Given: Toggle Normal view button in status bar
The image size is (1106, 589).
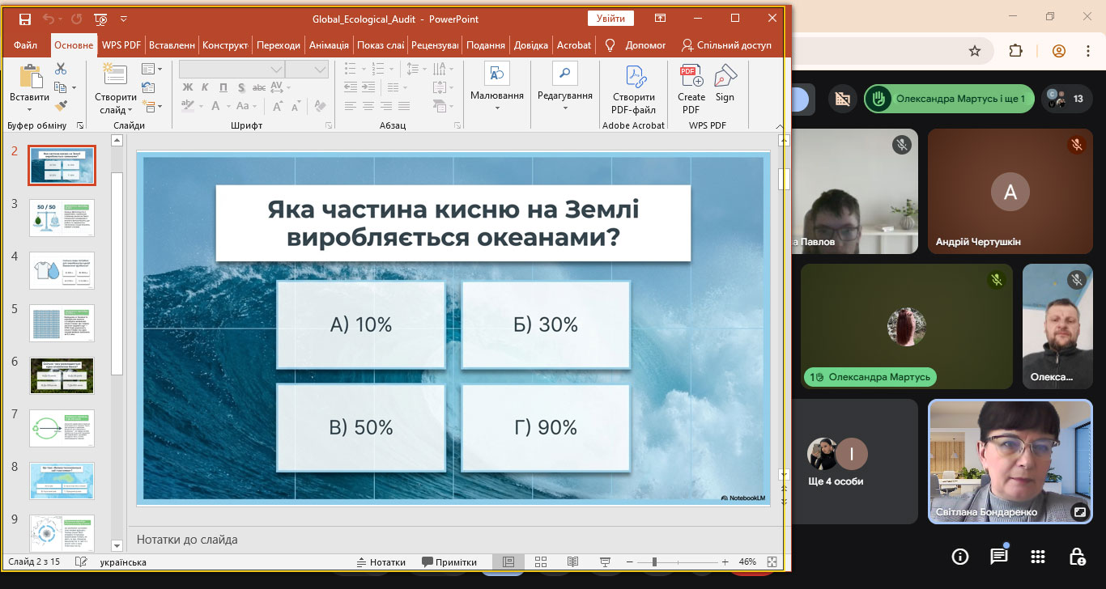Looking at the screenshot, I should coord(508,561).
